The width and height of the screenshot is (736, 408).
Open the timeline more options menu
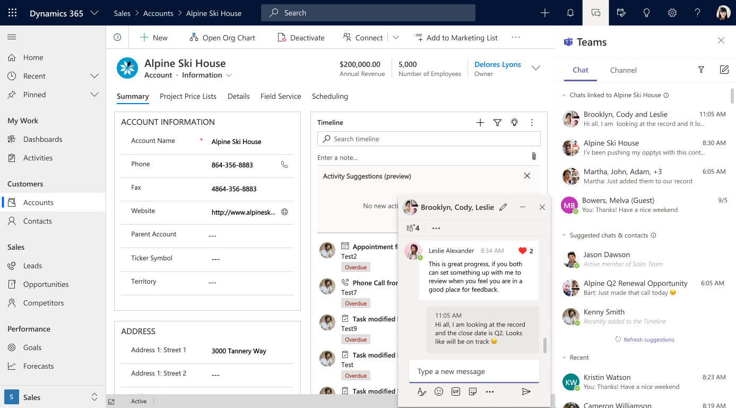coord(532,123)
